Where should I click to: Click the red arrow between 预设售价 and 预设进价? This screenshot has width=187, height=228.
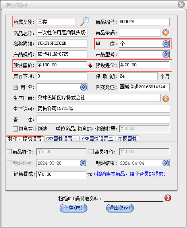pos(90,65)
